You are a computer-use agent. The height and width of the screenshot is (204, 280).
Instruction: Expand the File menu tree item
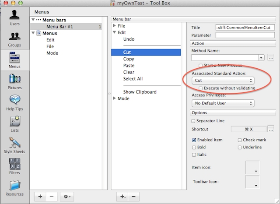coord(115,26)
